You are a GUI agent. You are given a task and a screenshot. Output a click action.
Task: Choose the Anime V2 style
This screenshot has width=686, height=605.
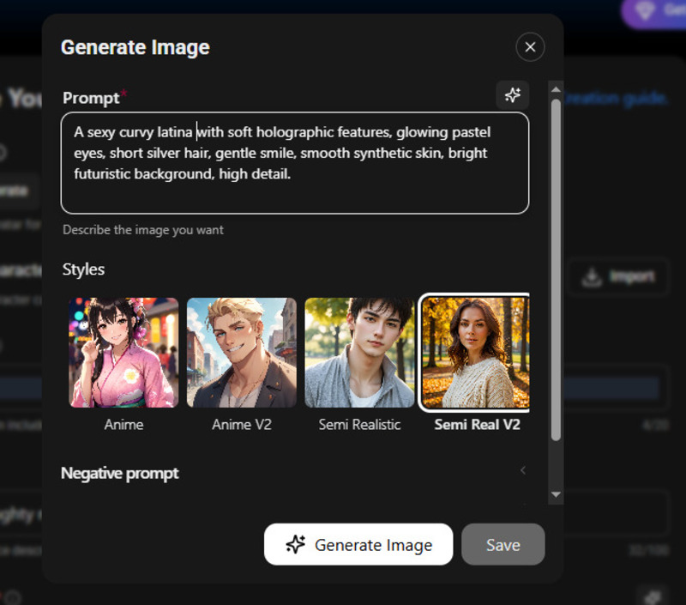coord(241,352)
